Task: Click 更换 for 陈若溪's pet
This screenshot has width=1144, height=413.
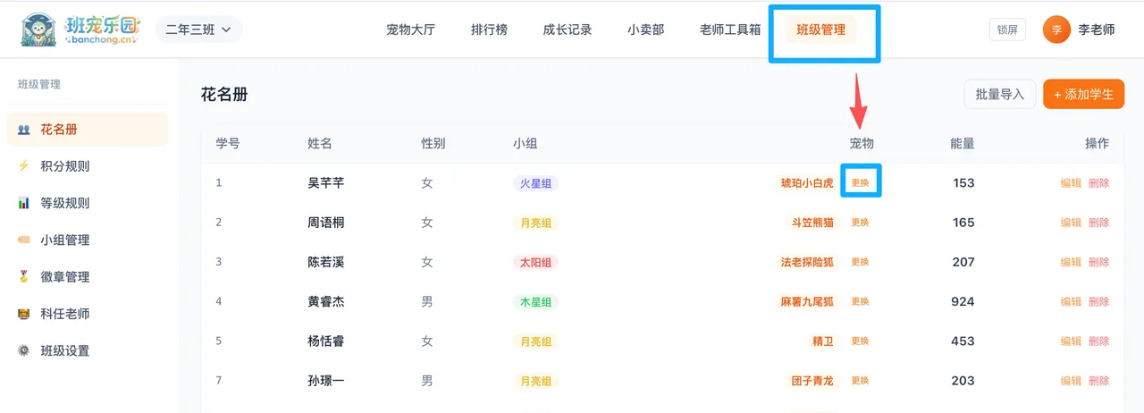Action: pyautogui.click(x=860, y=262)
